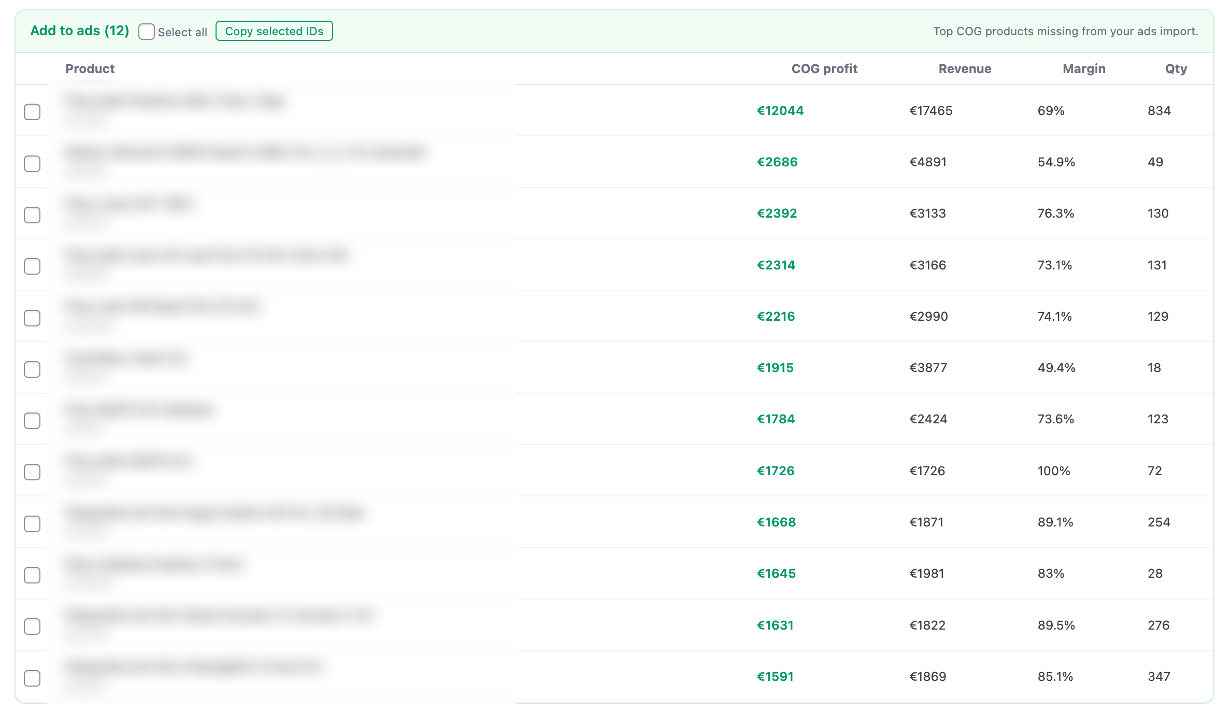
Task: Check the row with 100% margin
Action: 32,472
